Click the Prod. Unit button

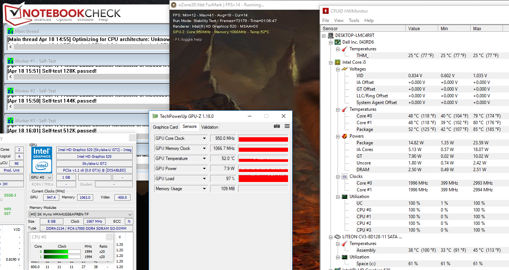coord(12,170)
